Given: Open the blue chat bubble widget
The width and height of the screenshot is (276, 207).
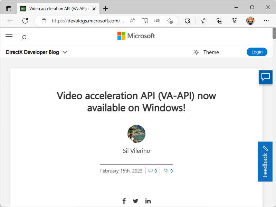Looking at the screenshot, I should tap(265, 77).
